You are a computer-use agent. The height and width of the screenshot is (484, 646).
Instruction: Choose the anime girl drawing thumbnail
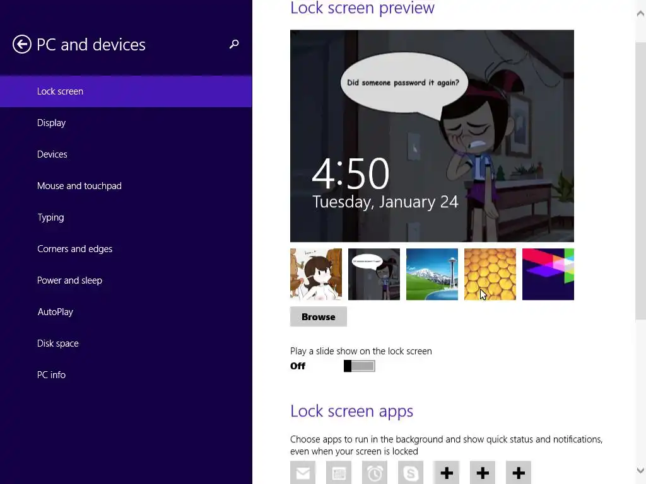(316, 274)
